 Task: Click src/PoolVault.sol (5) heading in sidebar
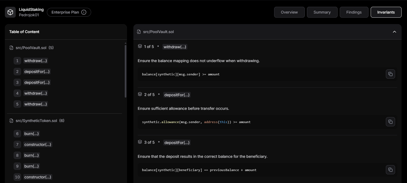[x=34, y=48]
